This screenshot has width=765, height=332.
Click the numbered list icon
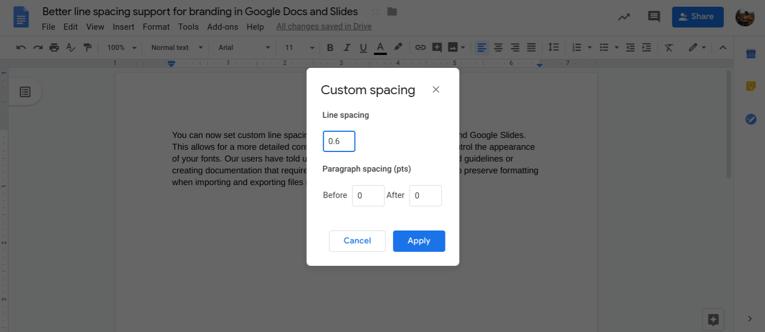pyautogui.click(x=576, y=48)
